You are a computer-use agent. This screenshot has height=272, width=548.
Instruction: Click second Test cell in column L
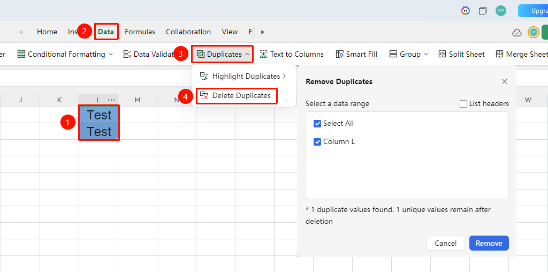(99, 132)
